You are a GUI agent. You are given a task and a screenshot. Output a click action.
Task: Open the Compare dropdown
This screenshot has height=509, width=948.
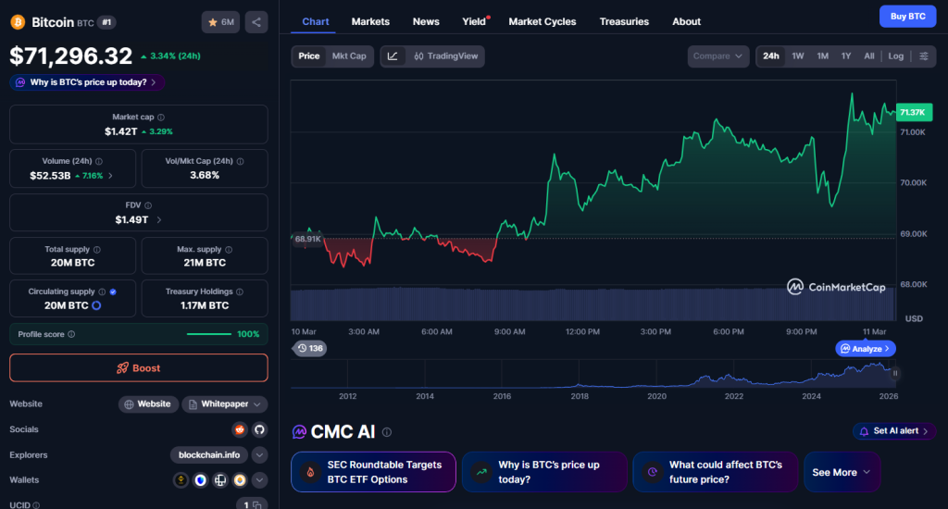tap(718, 56)
